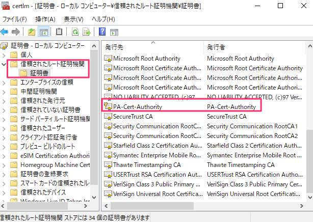Click the VeriSign Universal Root certificate icon
The width and height of the screenshot is (313, 222).
(x=108, y=194)
